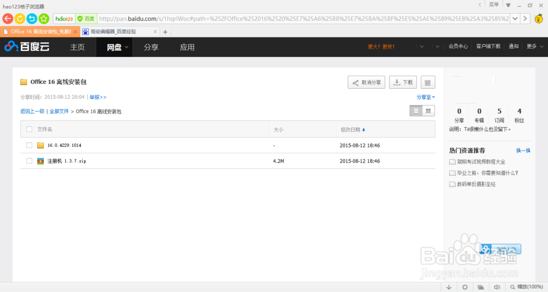Click the 下载 button
Screen dimensions: 548x292
[x=403, y=82]
